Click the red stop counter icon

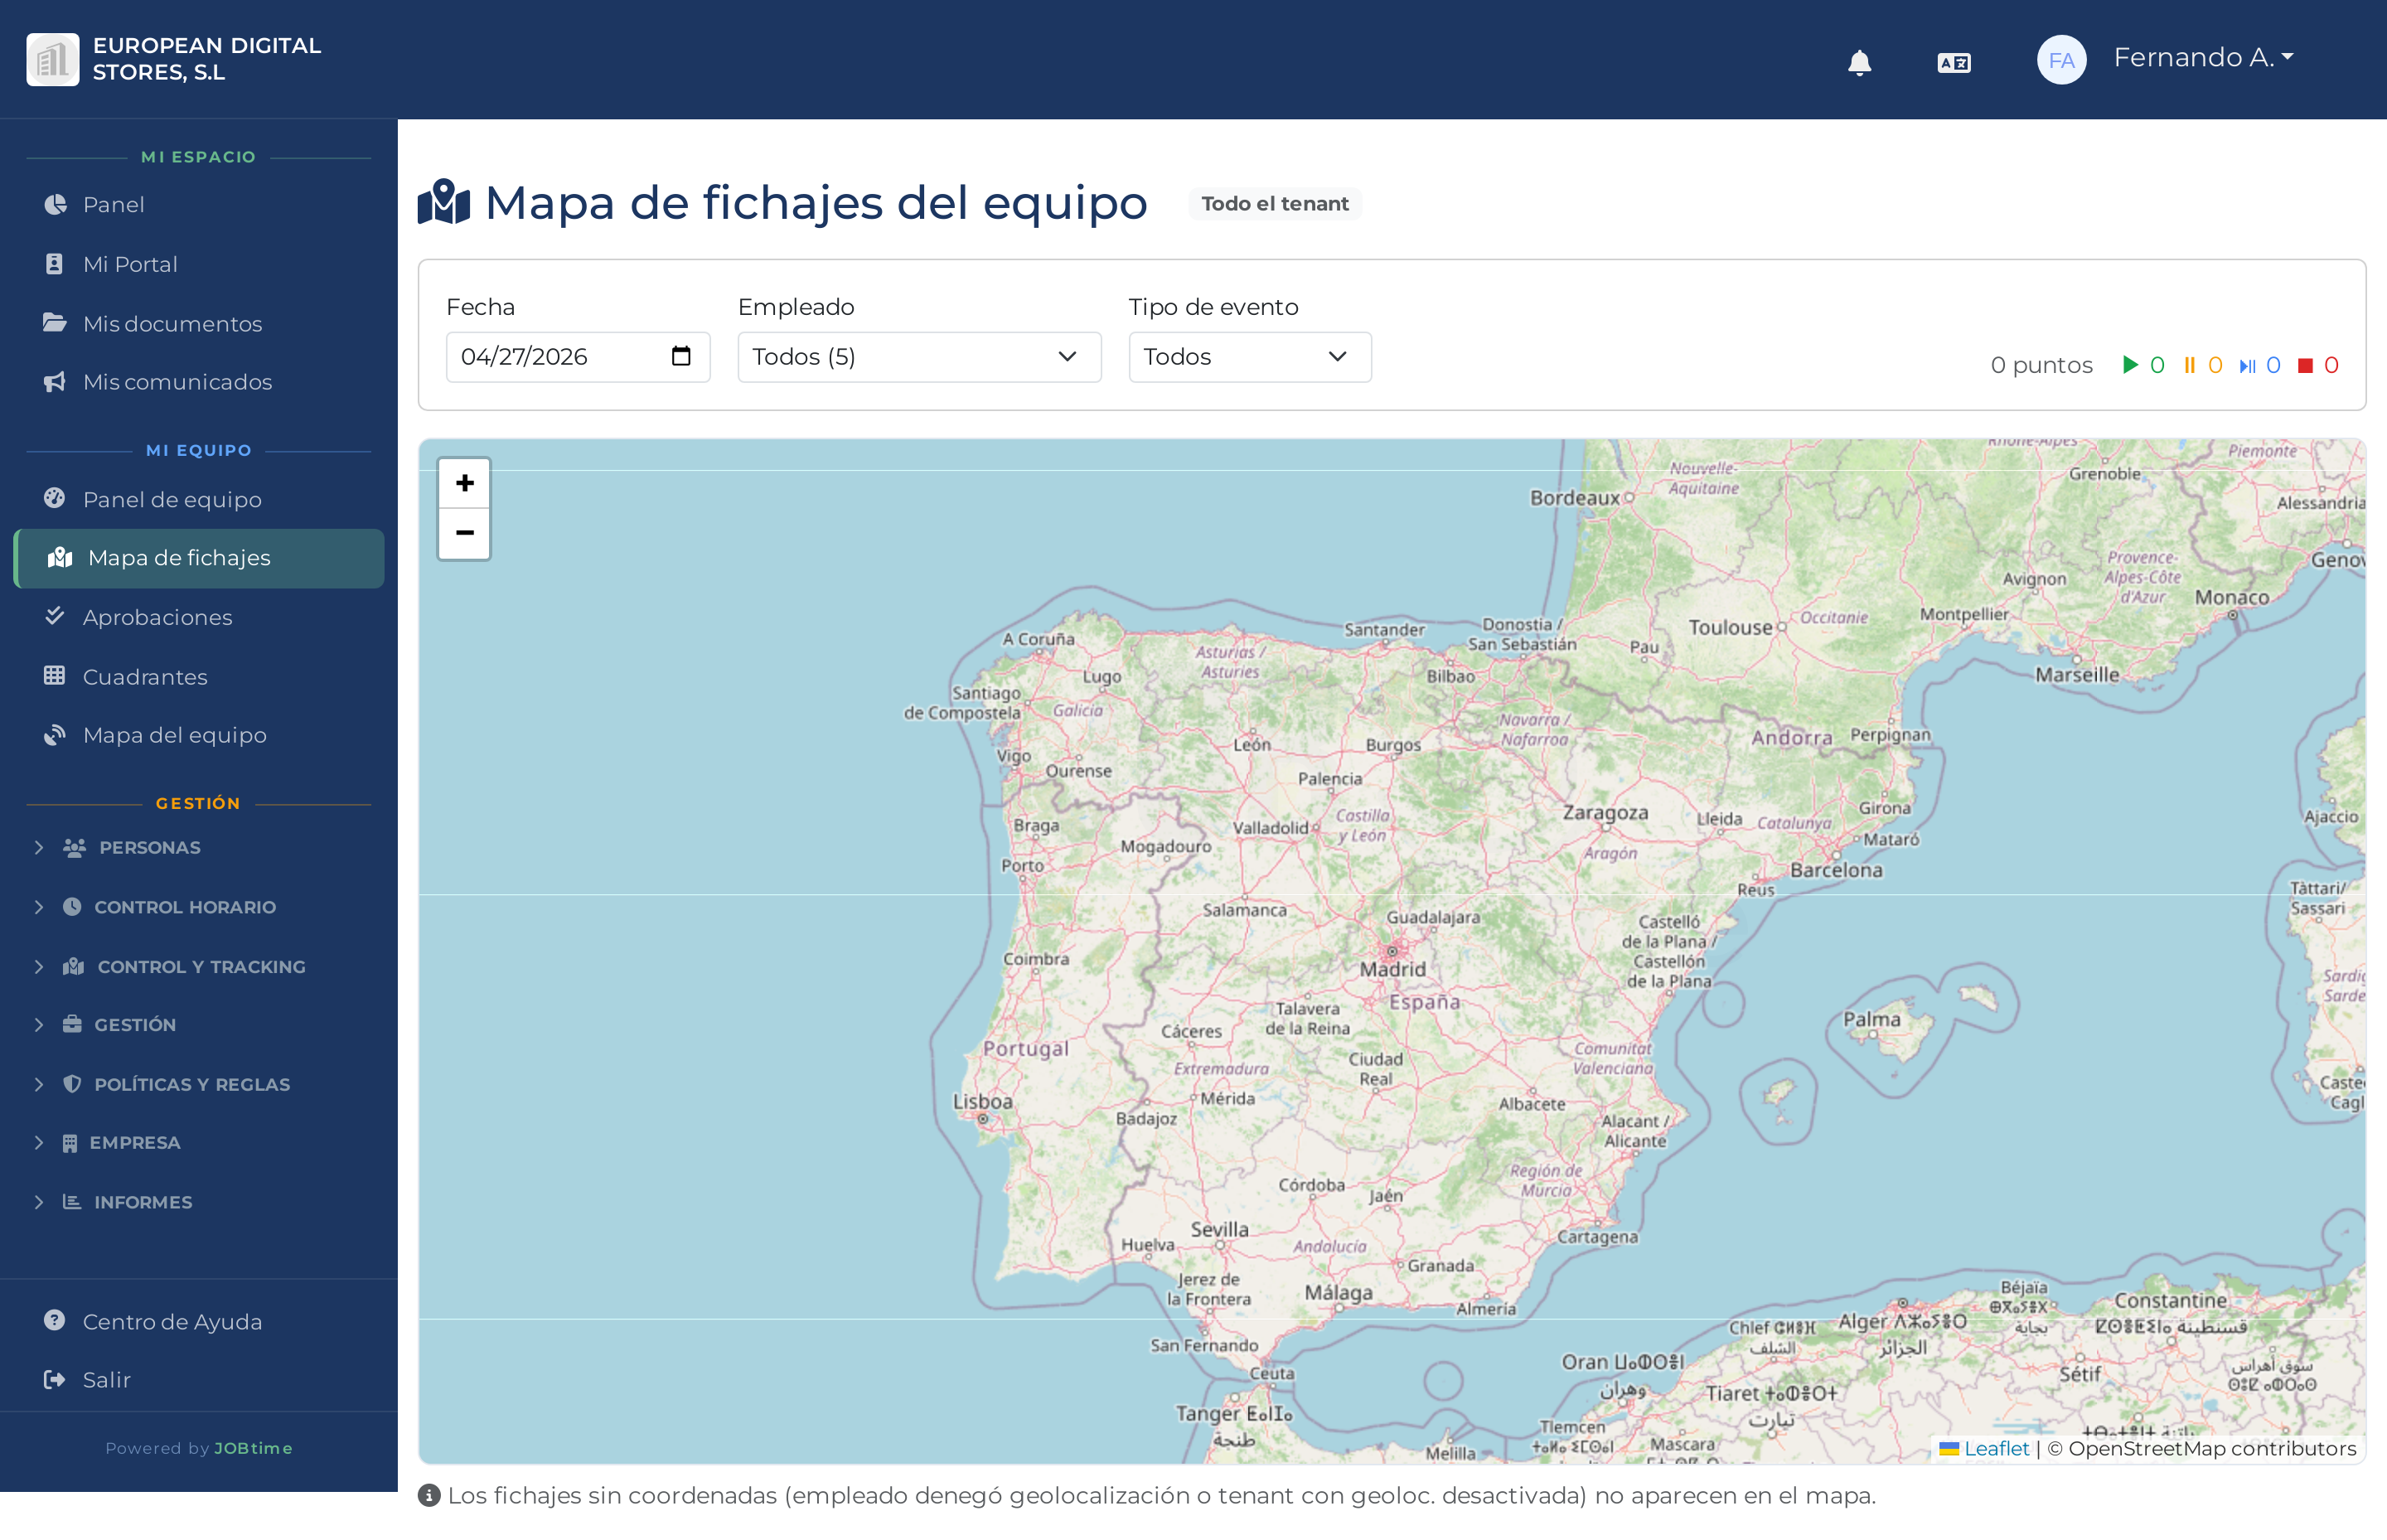point(2304,365)
